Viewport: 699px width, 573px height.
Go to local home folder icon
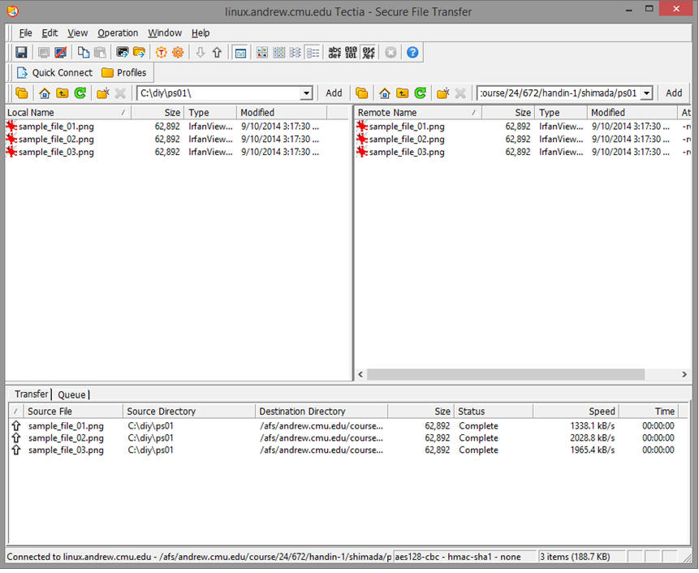[x=45, y=93]
